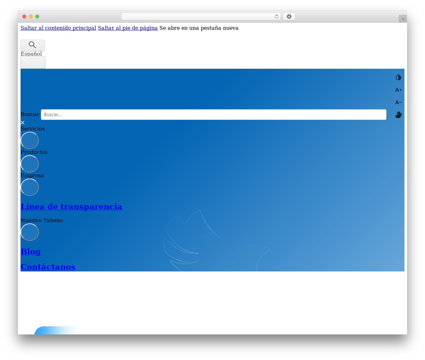Focus the Buscar search input field
The image size is (425, 360).
pos(213,115)
